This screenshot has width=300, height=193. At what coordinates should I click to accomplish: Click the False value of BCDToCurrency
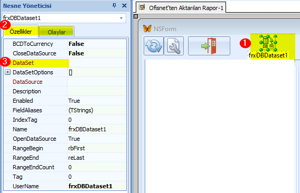coord(76,44)
